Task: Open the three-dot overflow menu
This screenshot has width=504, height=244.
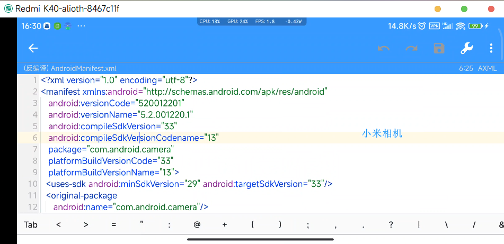Action: [x=491, y=48]
